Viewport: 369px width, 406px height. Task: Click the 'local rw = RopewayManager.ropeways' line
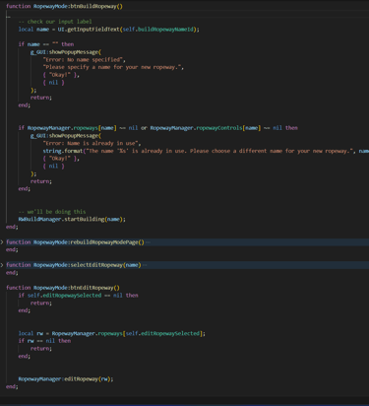pos(112,333)
